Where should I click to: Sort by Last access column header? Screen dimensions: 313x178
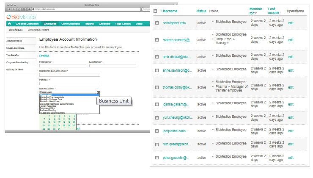273,11
